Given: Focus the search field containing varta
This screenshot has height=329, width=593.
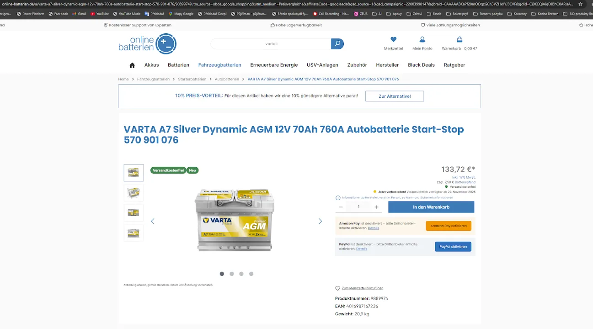Looking at the screenshot, I should coord(271,44).
